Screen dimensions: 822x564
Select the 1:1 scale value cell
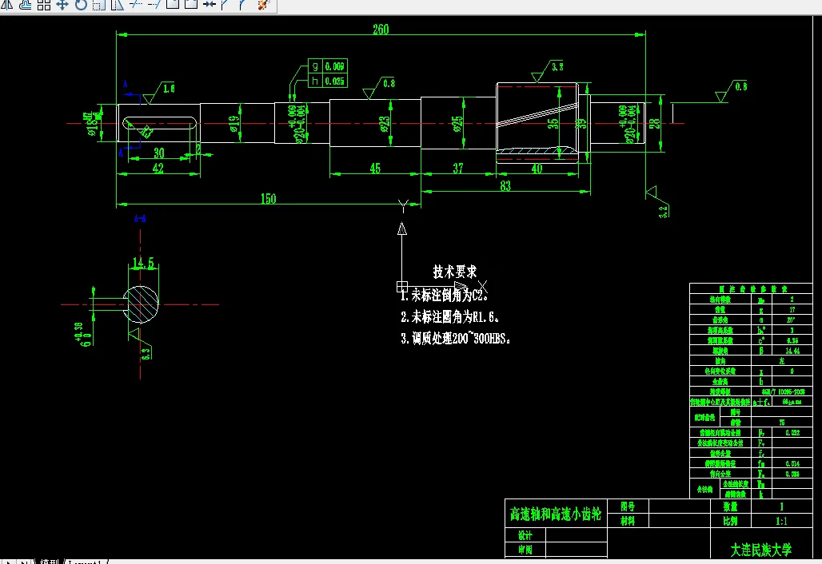(782, 521)
